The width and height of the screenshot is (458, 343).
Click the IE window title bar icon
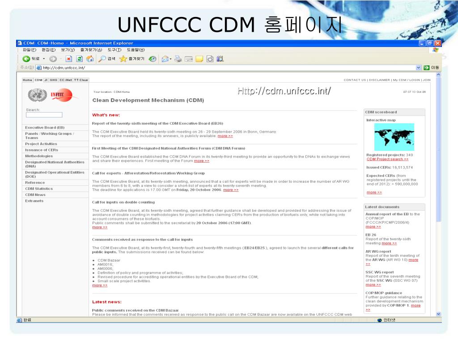tap(20, 43)
